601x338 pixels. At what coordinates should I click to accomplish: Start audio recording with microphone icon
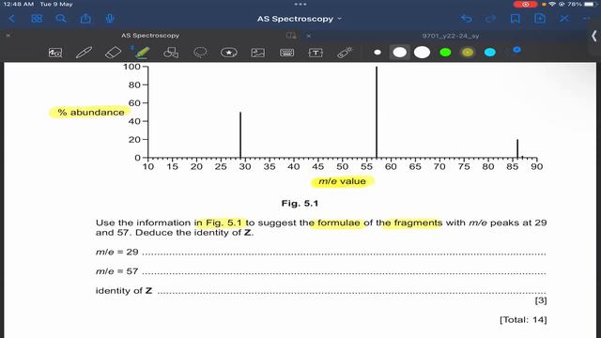[x=110, y=19]
